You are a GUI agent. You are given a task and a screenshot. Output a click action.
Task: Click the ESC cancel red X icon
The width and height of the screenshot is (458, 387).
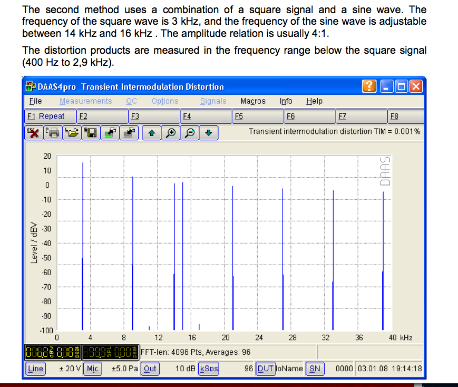pos(34,133)
